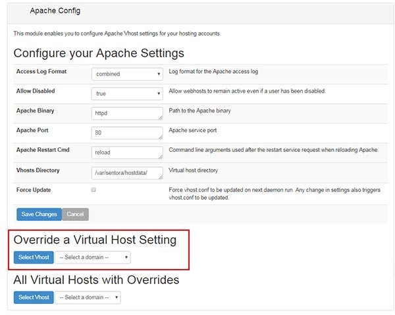
Task: Click the 'This module enables you to configure' intro text
Action: [x=117, y=34]
